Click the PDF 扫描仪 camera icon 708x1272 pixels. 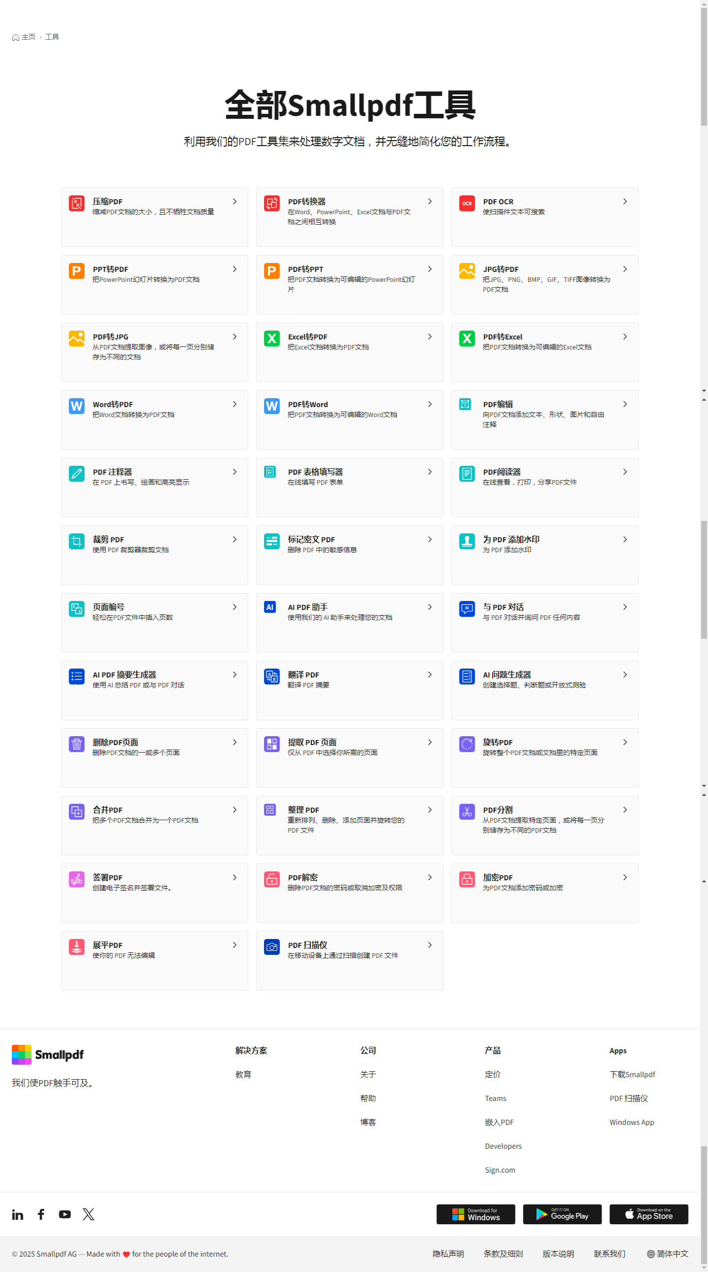coord(272,947)
